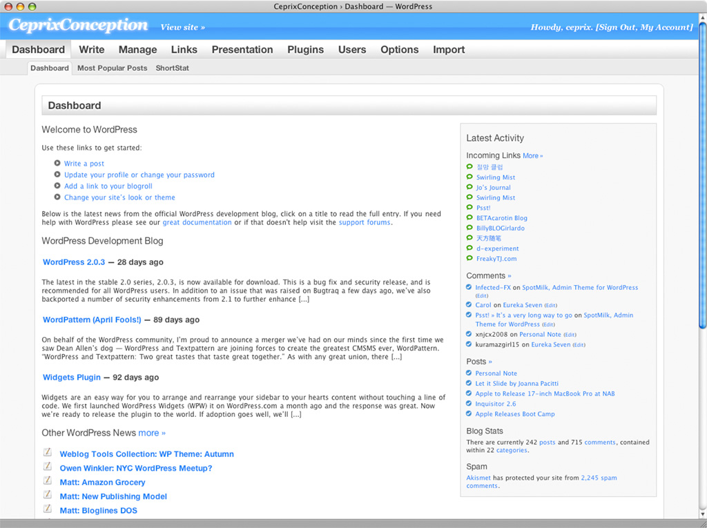Screen dimensions: 707x528
Task: Click the categories link in Blog Stats
Action: coord(512,450)
